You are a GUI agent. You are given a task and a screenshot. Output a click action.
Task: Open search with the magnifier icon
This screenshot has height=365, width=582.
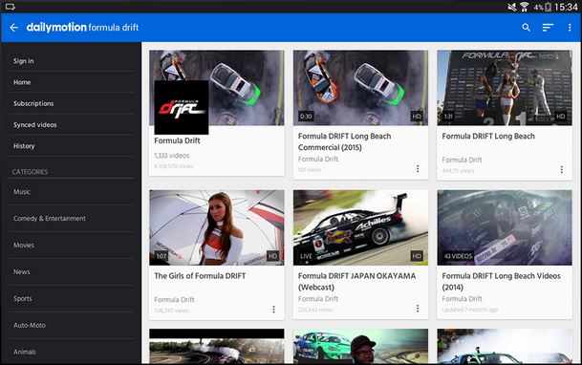coord(526,28)
